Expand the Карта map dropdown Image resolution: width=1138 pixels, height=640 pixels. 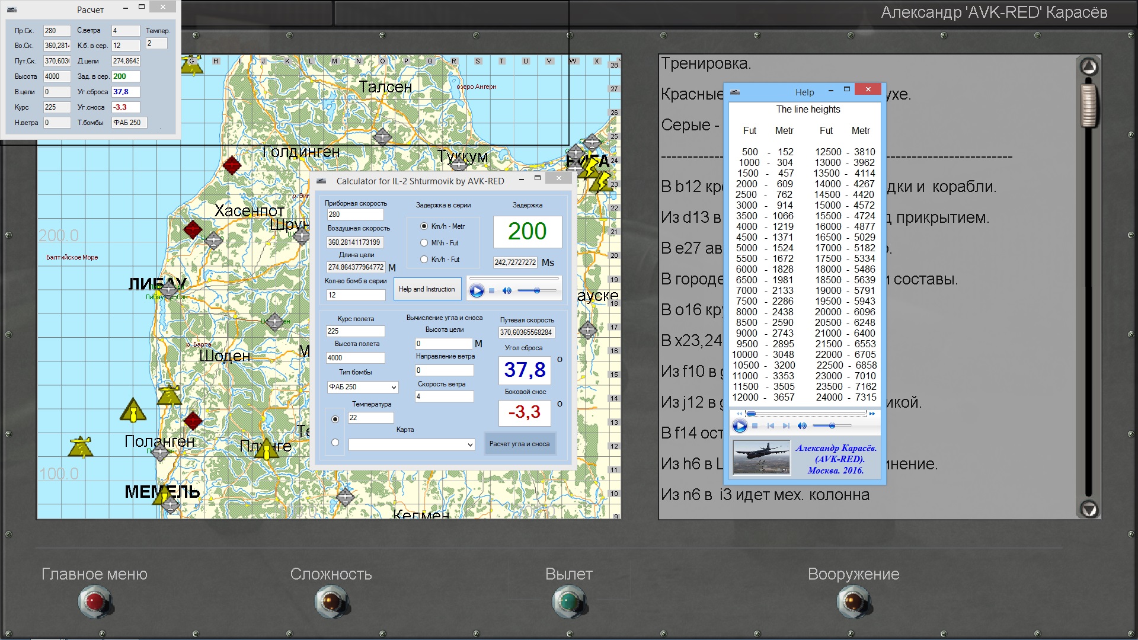click(x=470, y=444)
